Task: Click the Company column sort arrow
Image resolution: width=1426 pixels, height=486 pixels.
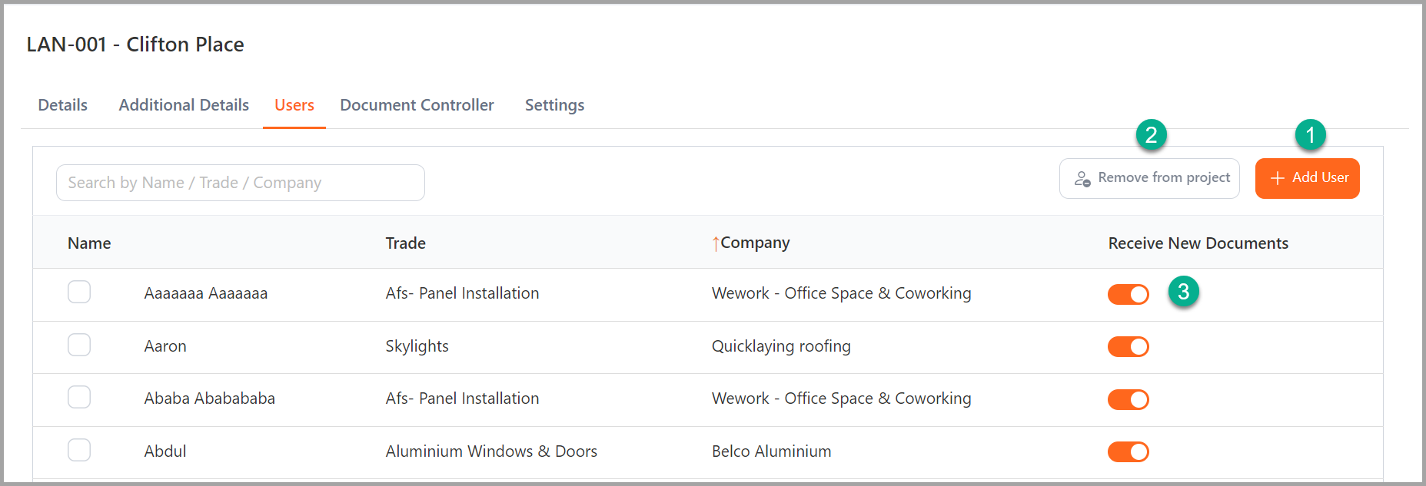Action: [x=716, y=244]
